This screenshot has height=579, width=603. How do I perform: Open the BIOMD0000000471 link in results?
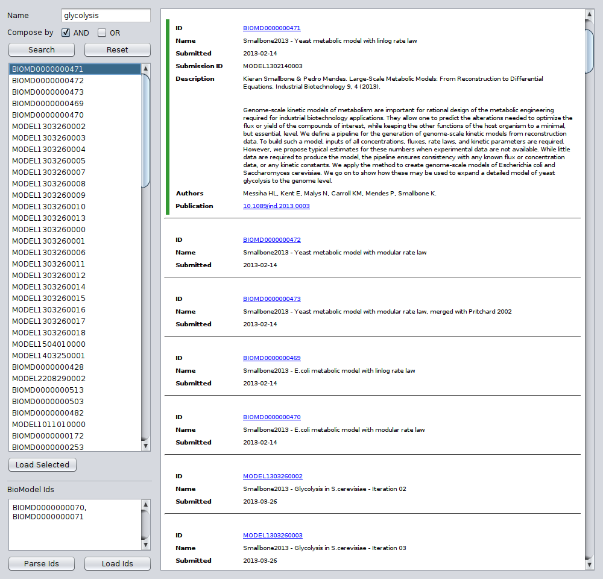pyautogui.click(x=271, y=28)
